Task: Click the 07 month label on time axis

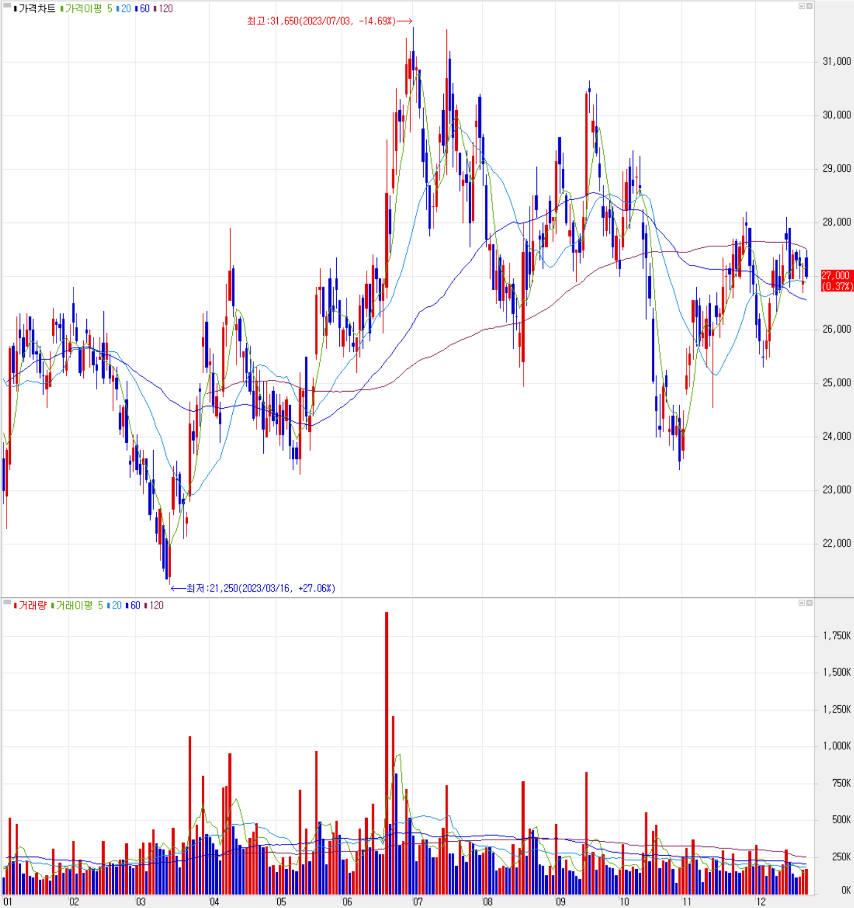Action: click(417, 902)
